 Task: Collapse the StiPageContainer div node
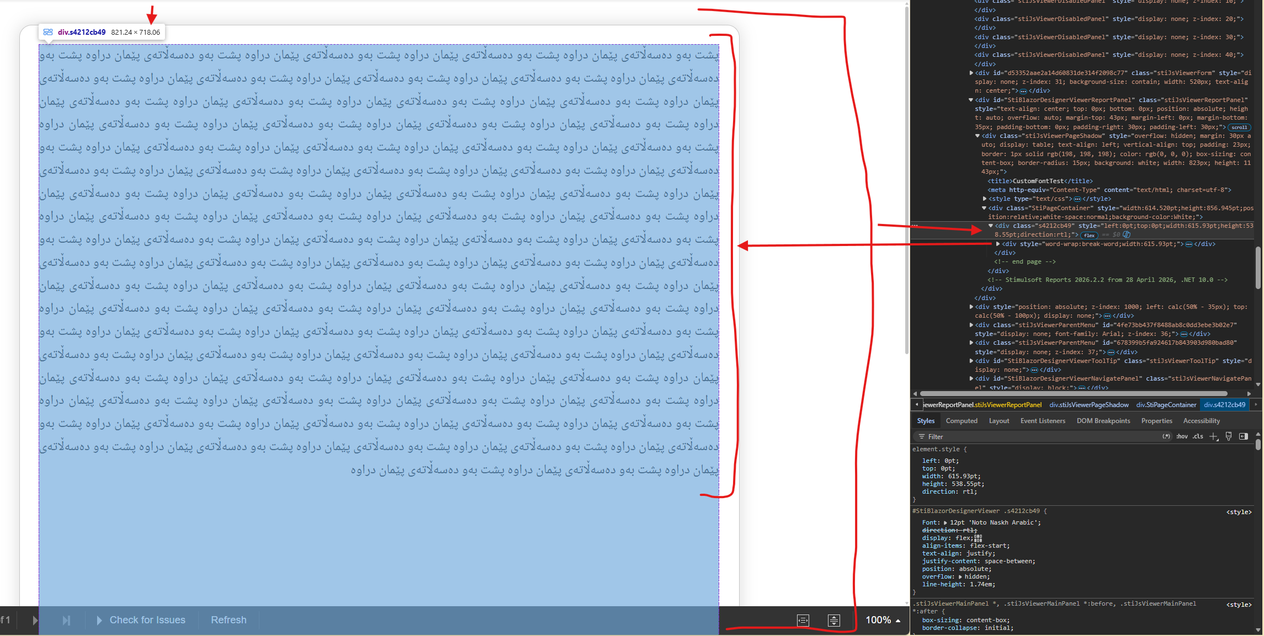coord(984,208)
